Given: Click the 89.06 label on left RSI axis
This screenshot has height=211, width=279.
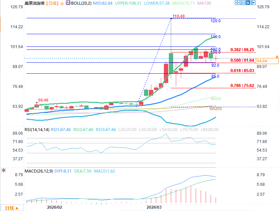Looking at the screenshot, I should pos(18,133).
